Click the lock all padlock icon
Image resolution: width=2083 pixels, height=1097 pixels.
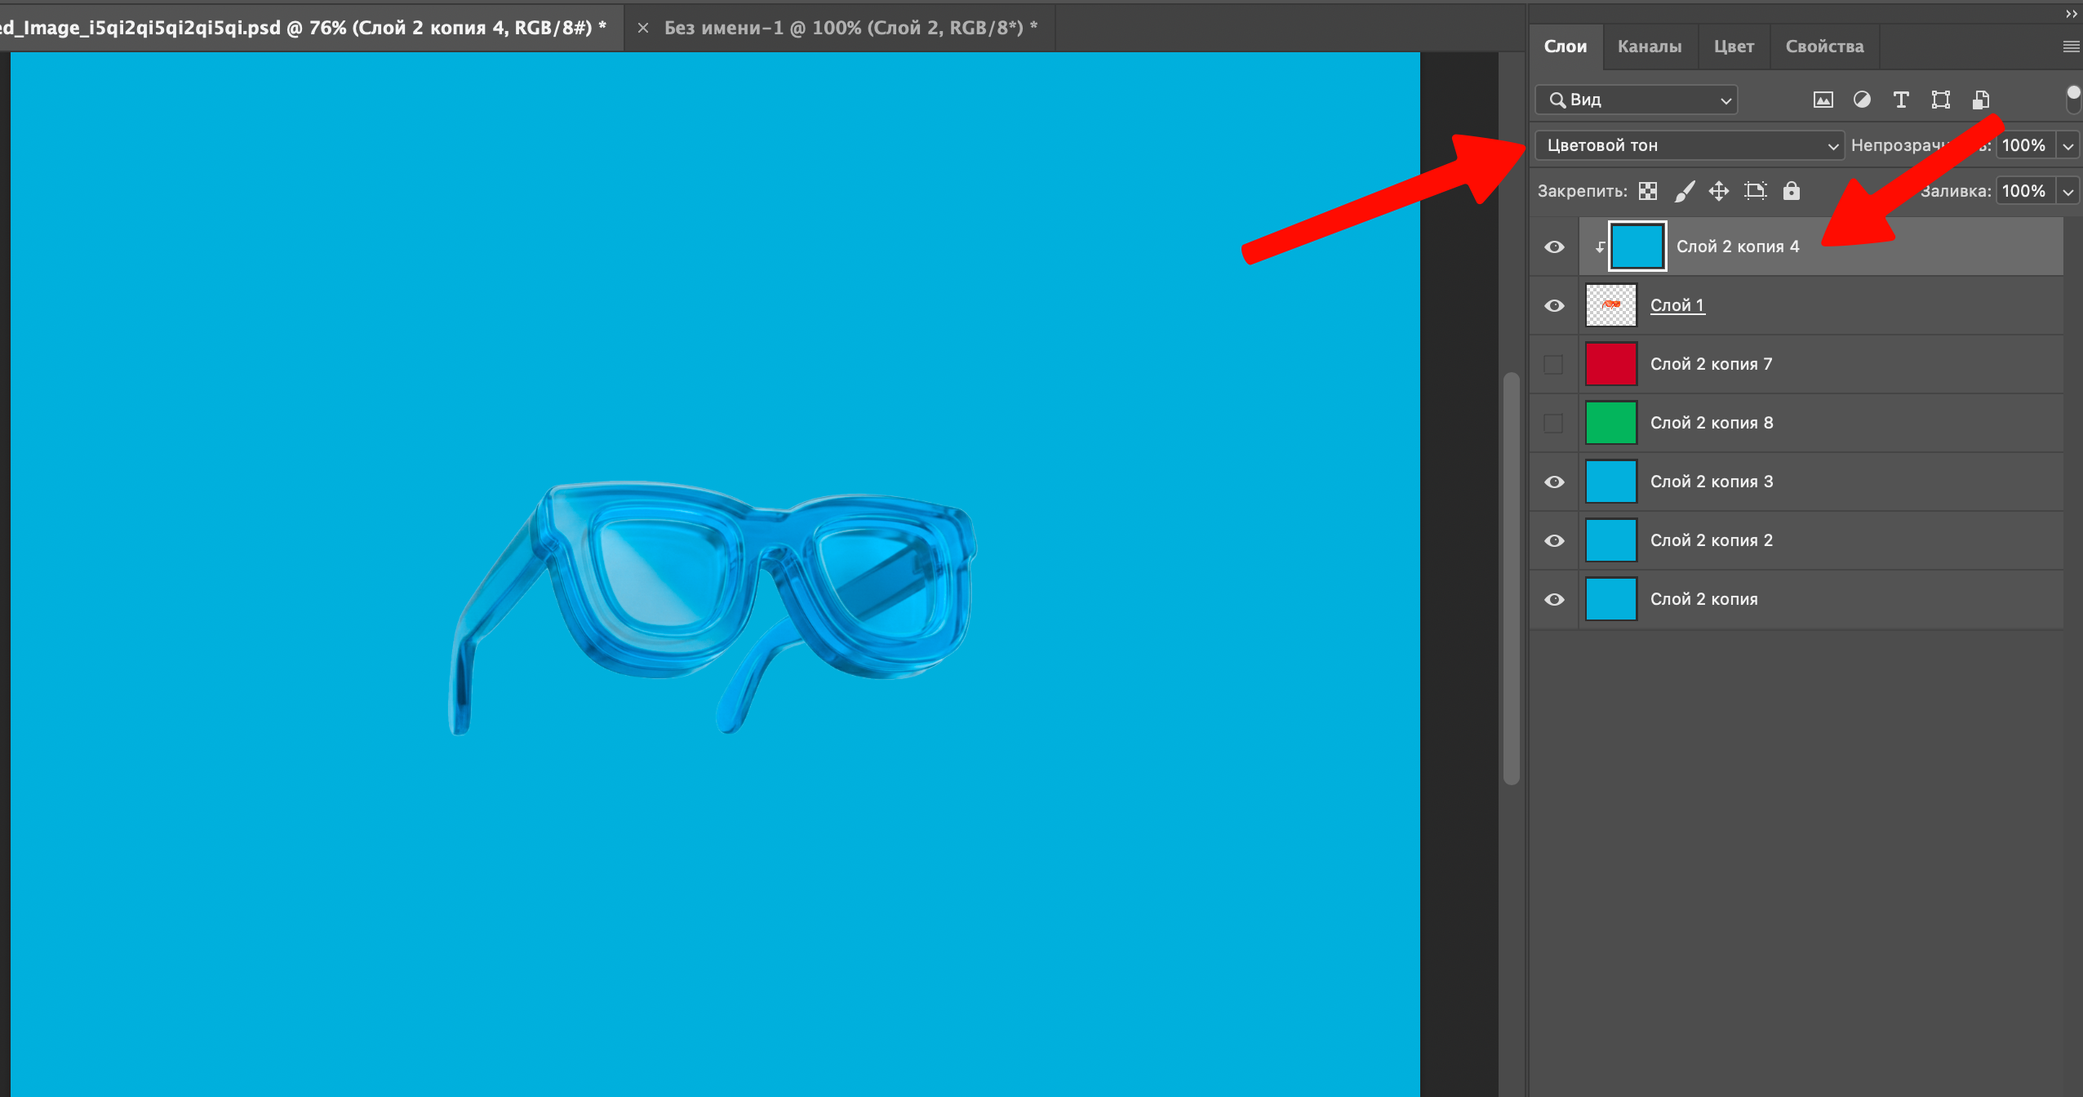point(1791,190)
